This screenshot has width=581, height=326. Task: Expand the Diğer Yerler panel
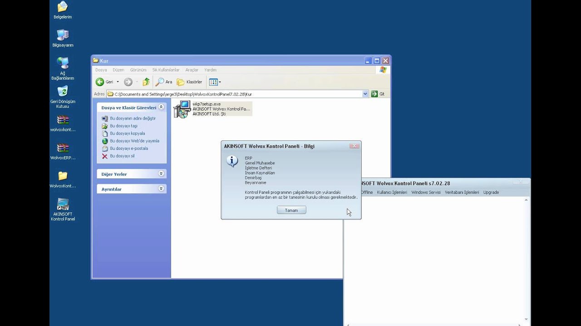161,174
